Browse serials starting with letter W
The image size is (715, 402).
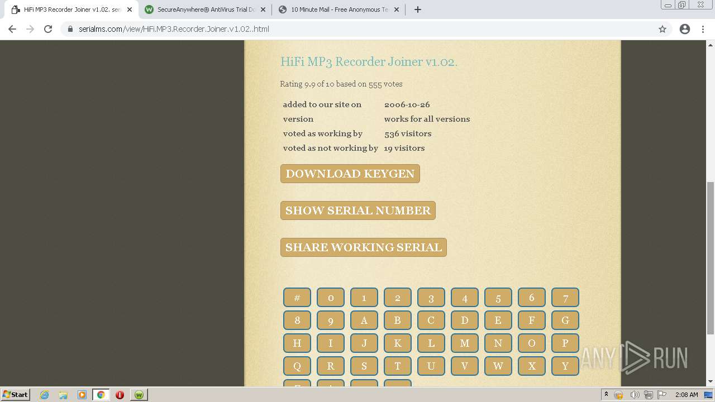(x=498, y=366)
